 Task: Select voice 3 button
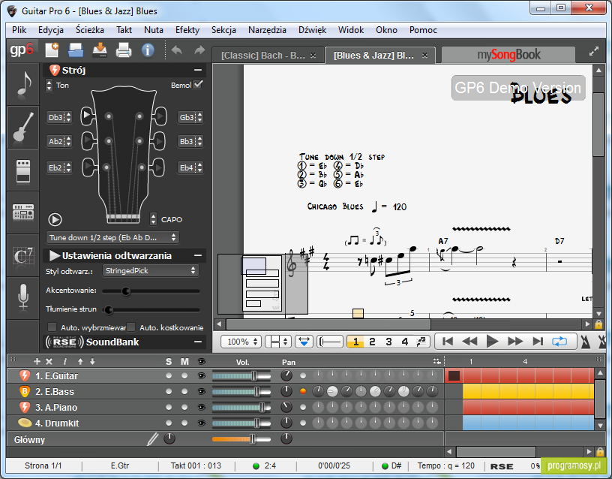(388, 342)
